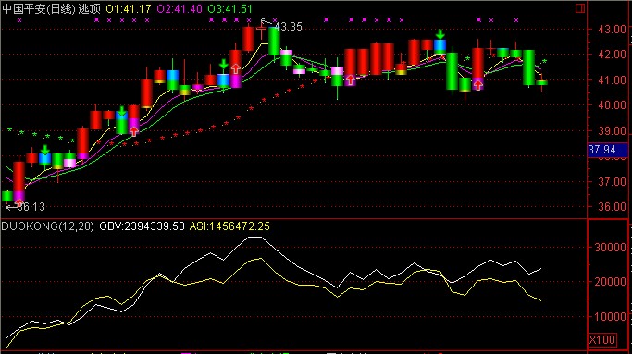Click the O3:41.51 green line value

[230, 9]
